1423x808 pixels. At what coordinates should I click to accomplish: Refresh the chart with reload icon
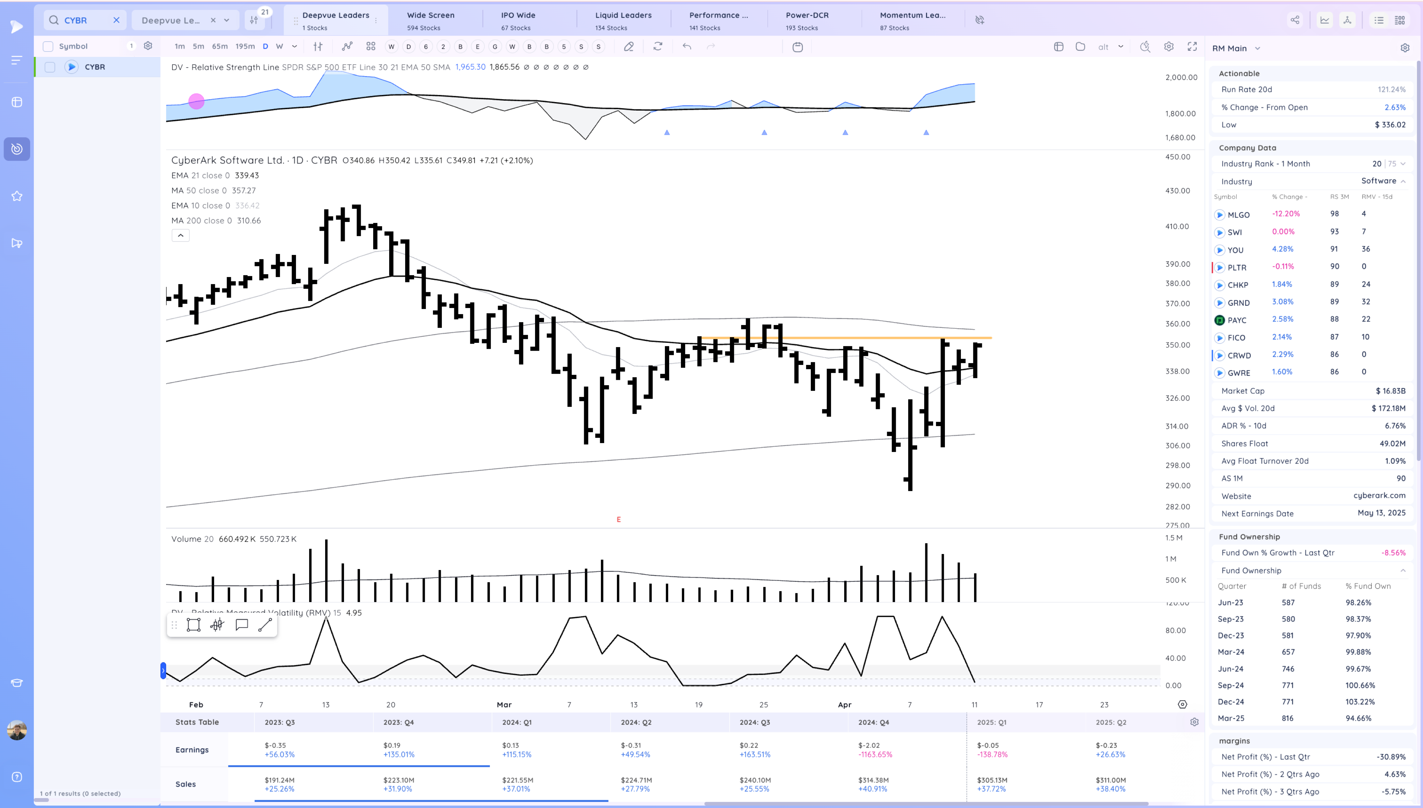tap(658, 47)
